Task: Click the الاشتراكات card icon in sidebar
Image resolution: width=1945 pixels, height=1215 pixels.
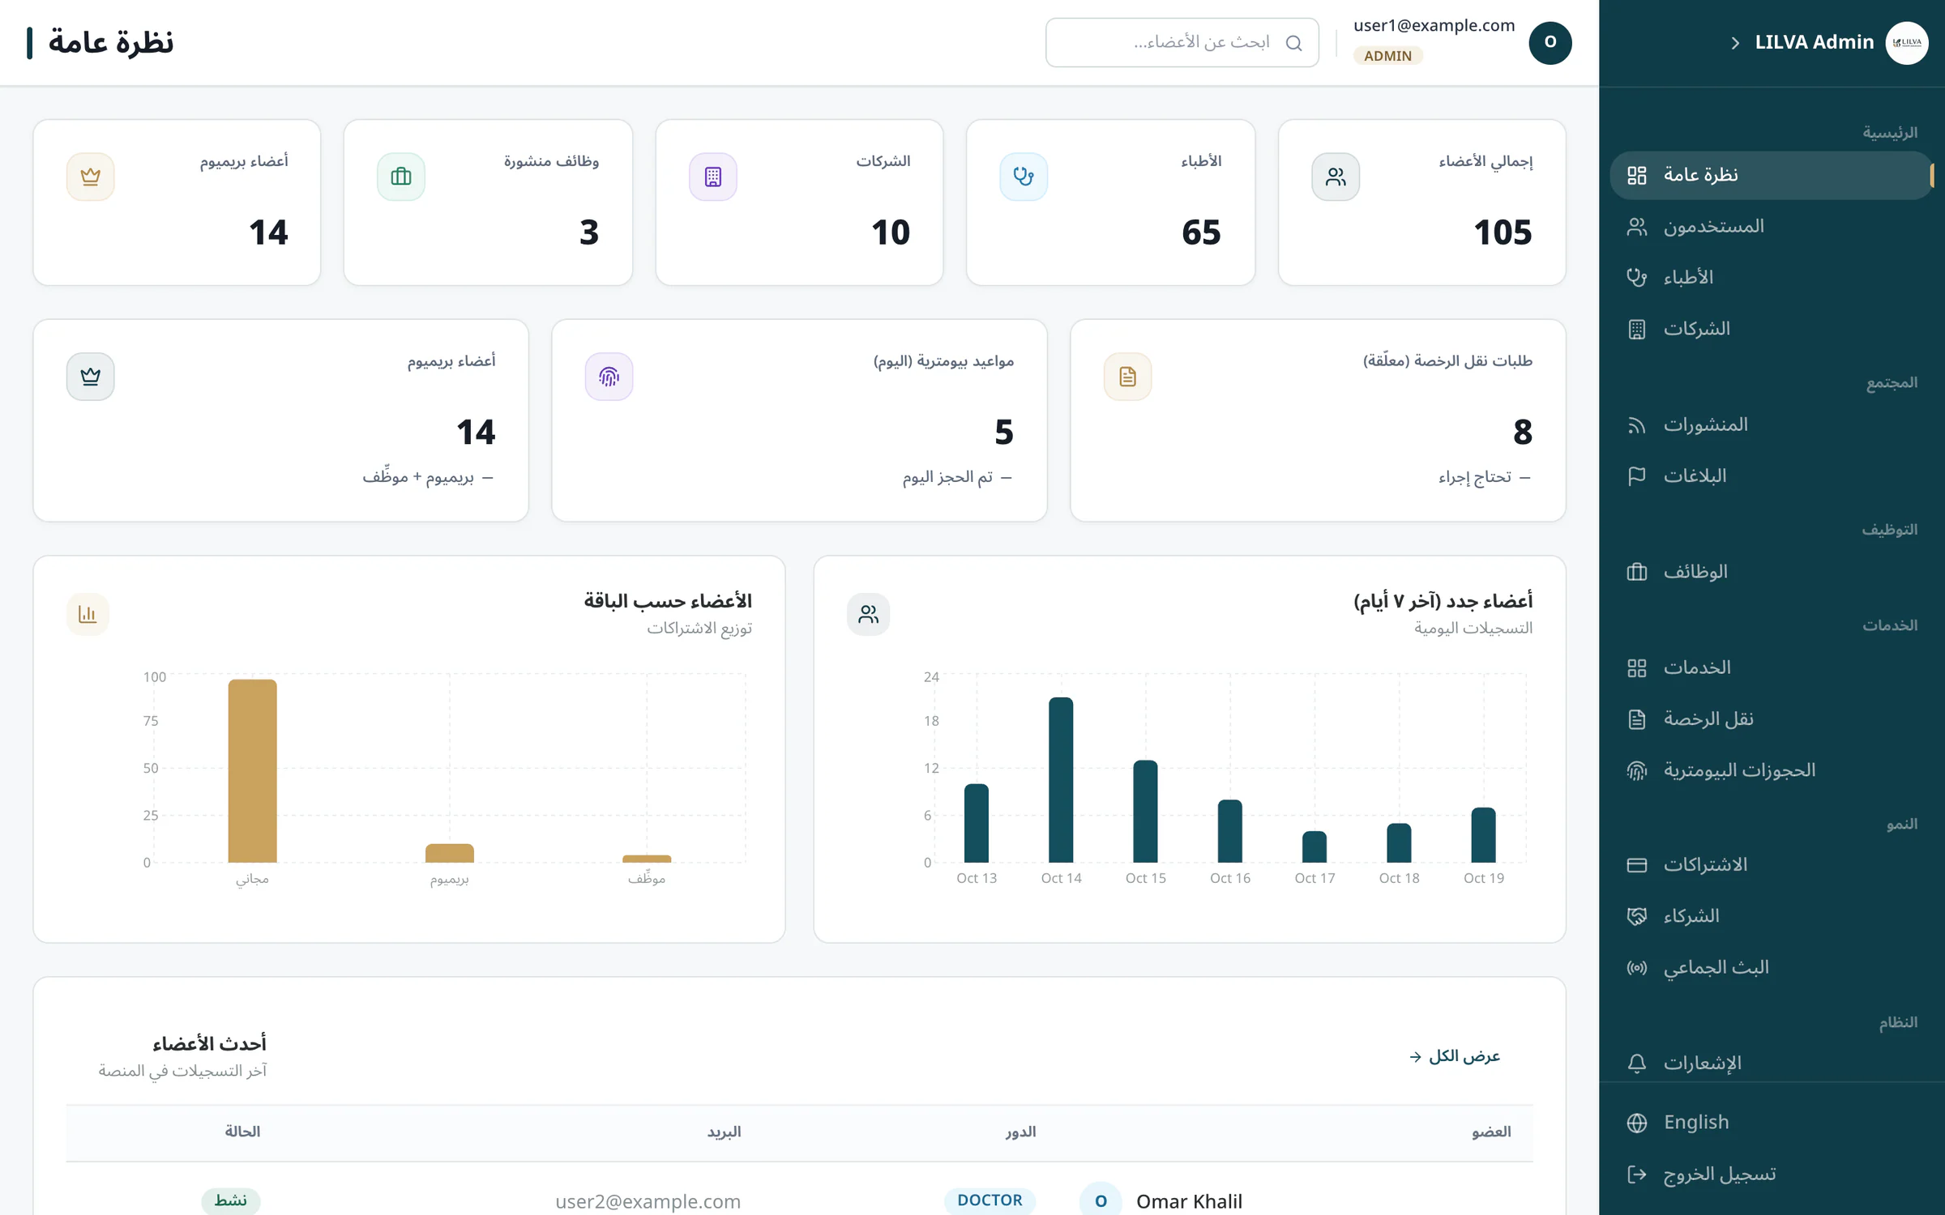Action: (1636, 865)
